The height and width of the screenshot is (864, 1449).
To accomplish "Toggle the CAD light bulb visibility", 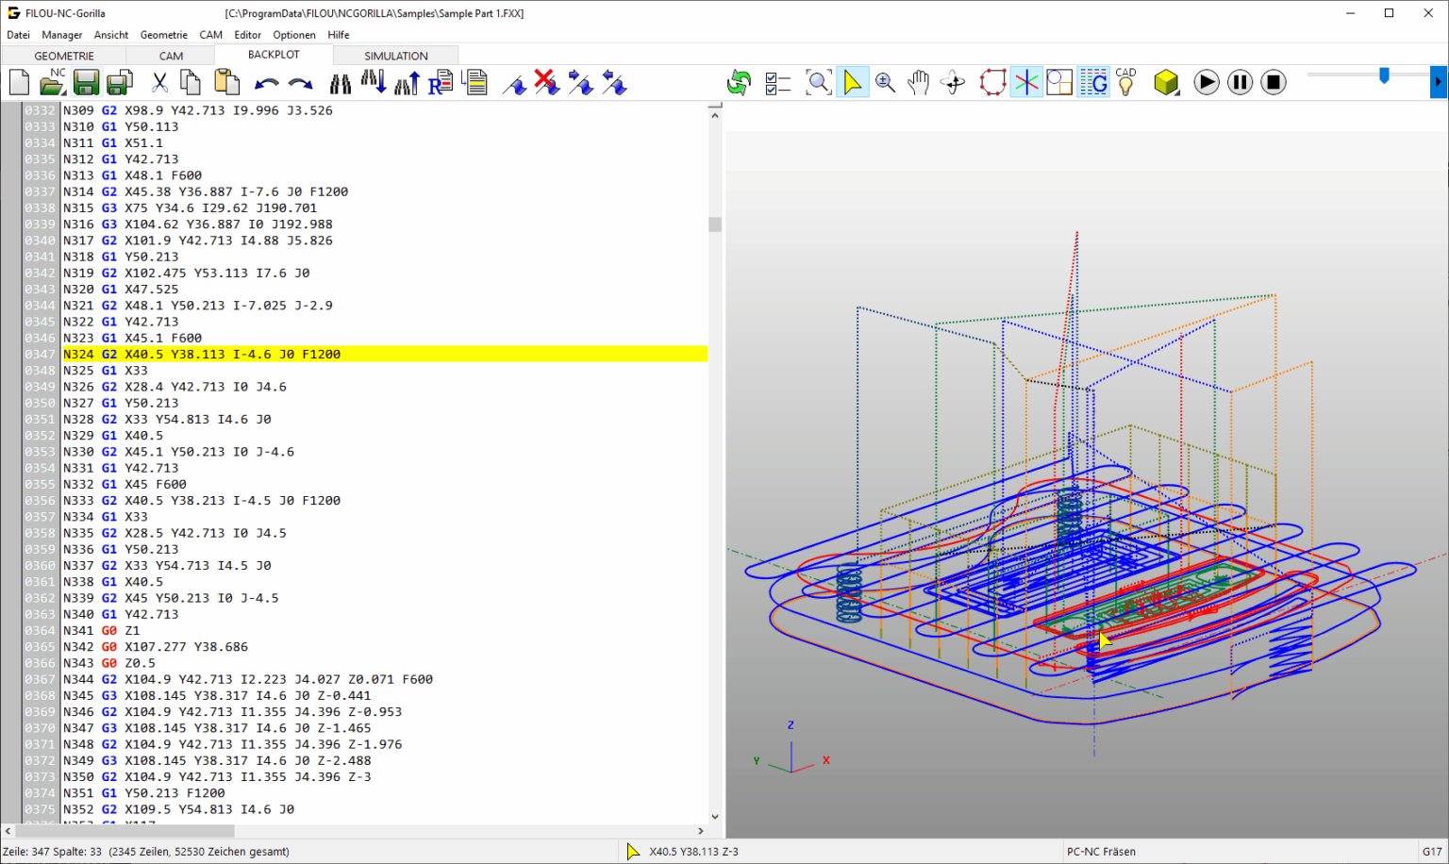I will [x=1125, y=83].
